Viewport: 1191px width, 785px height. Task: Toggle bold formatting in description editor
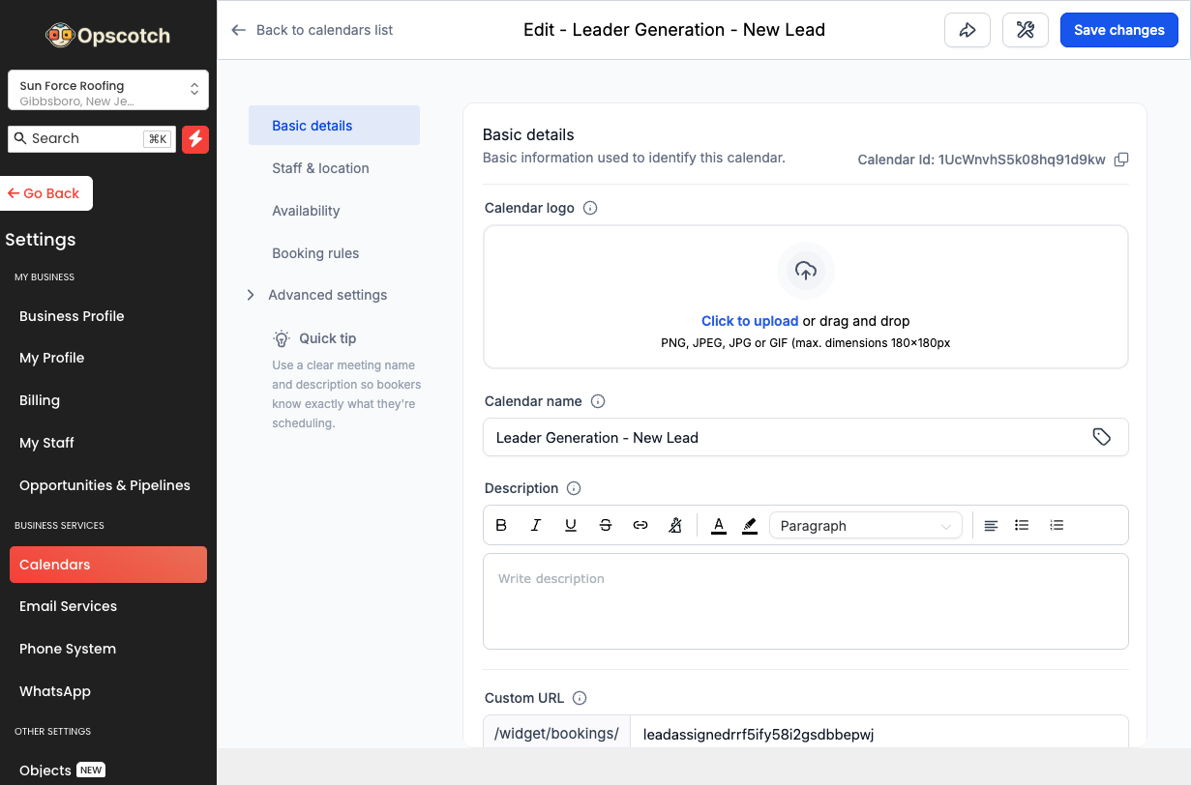coord(501,525)
